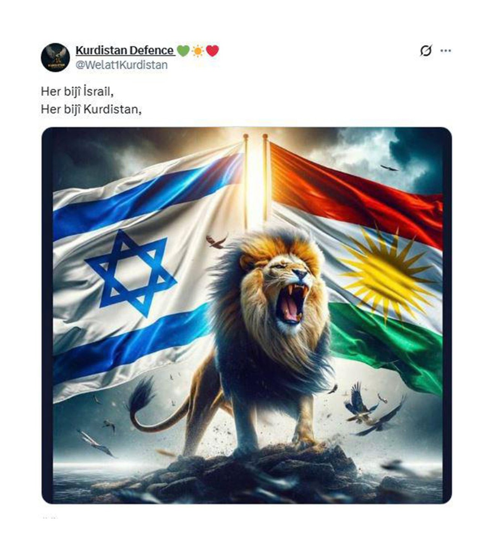Click the sun emoji beside the name

click(198, 51)
